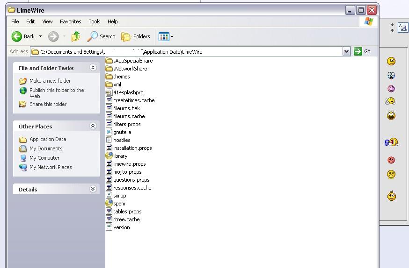Click the green Go button

(x=362, y=51)
